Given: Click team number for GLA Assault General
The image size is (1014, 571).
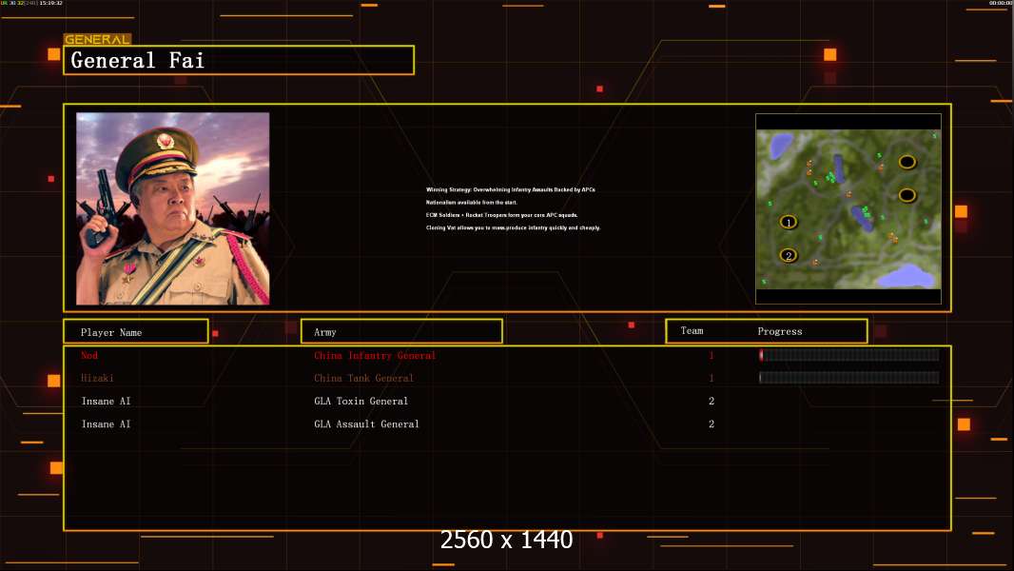Looking at the screenshot, I should coord(712,424).
